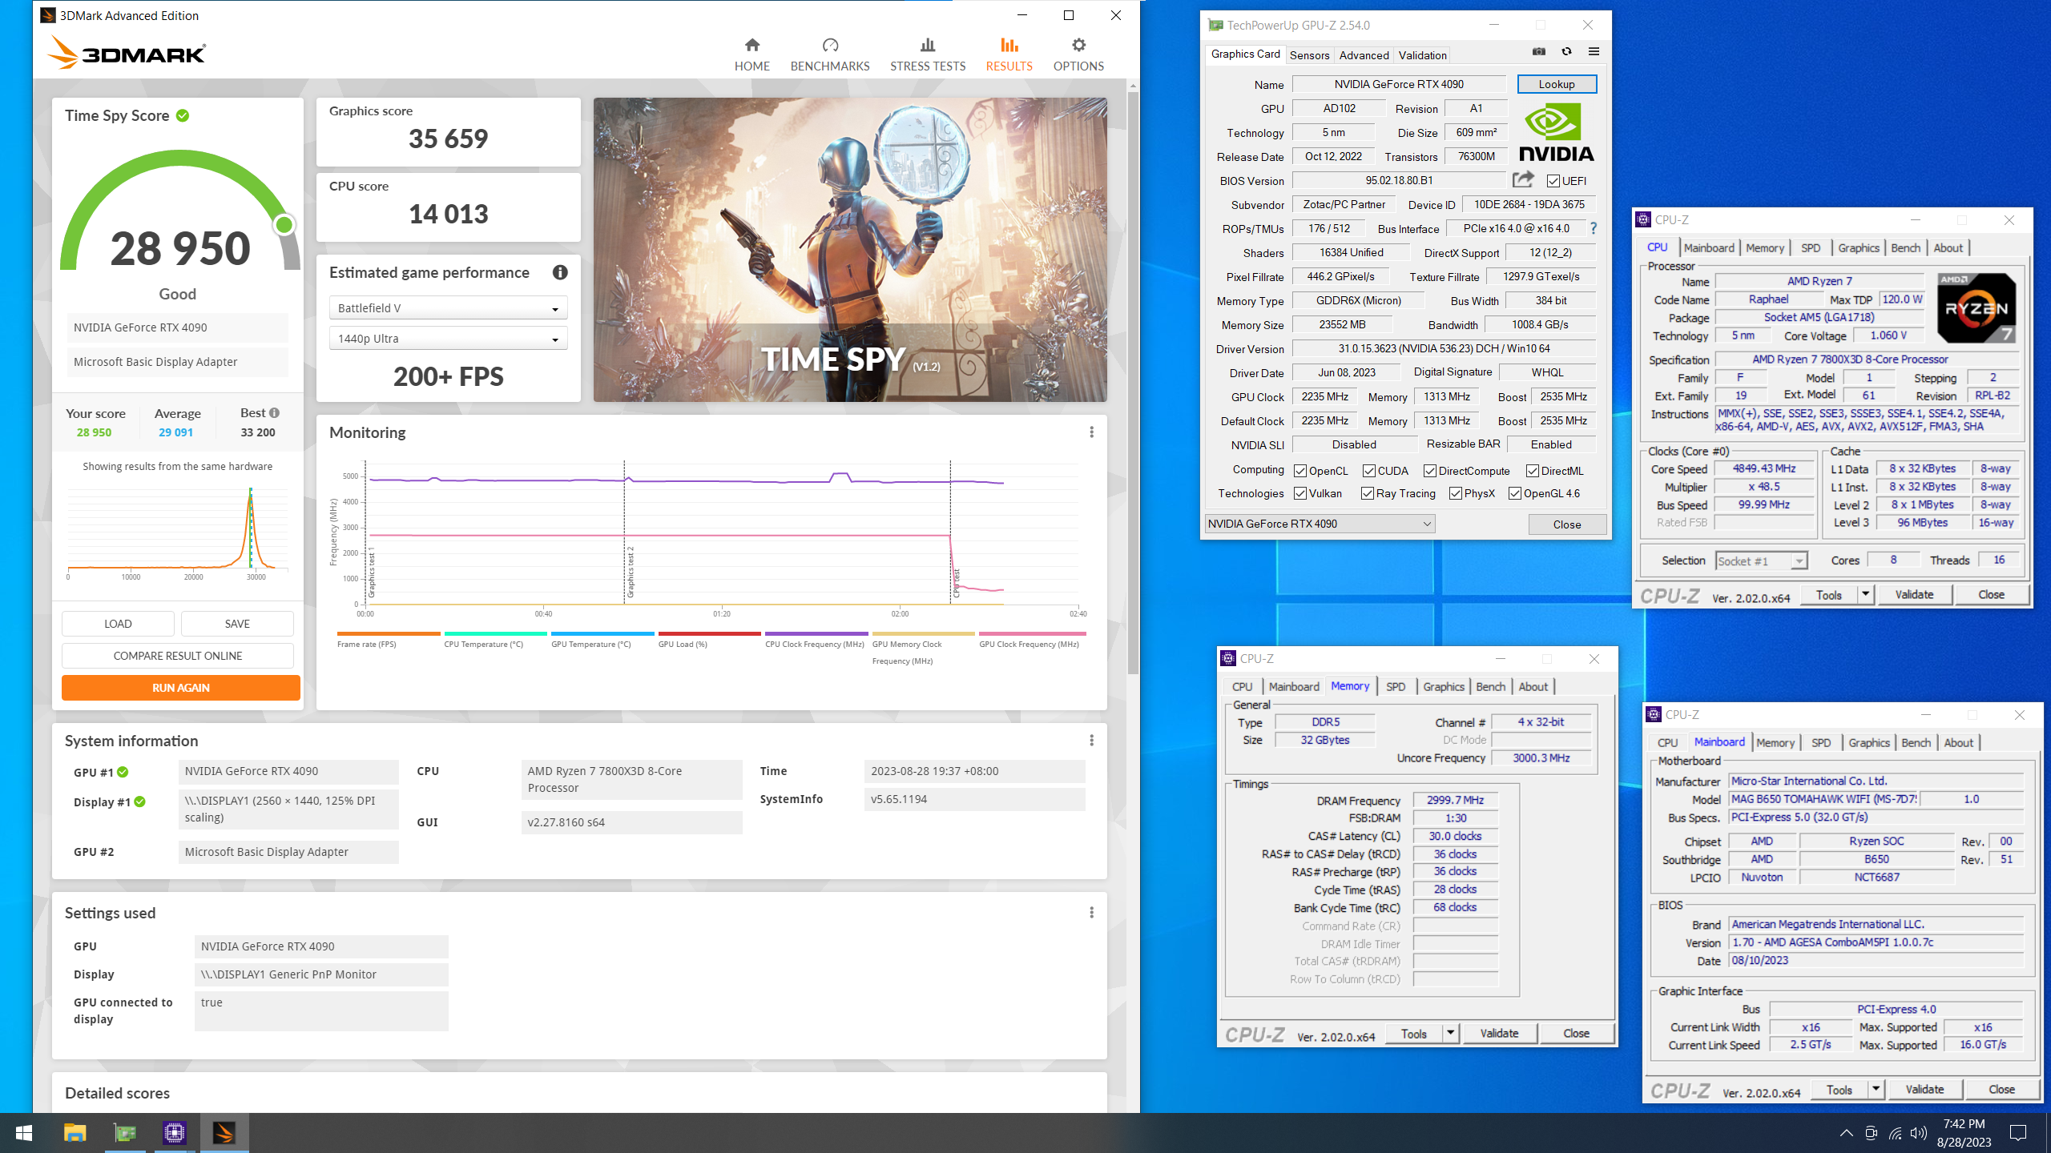
Task: Expand Tools arrow in Mainboard CPU-Z window
Action: (1876, 1089)
